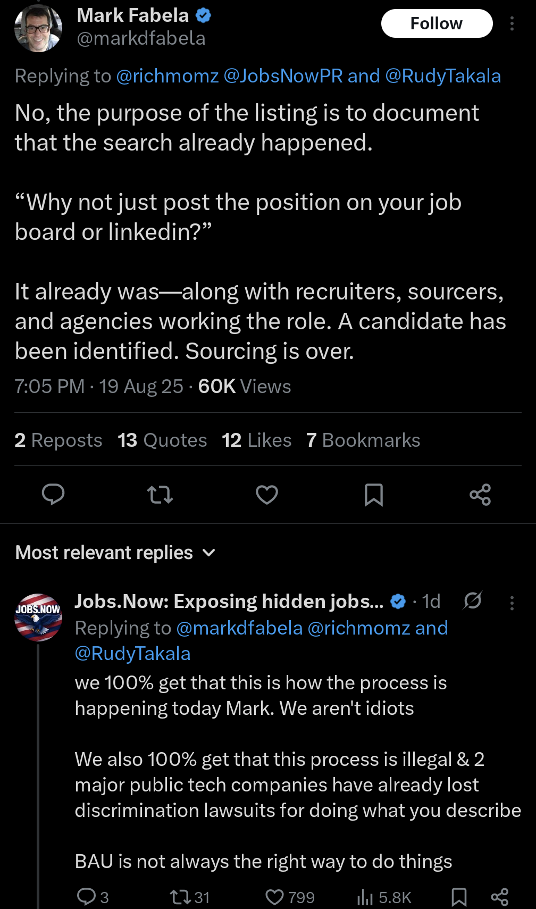Open Mark Fabela's profile picture

[38, 28]
